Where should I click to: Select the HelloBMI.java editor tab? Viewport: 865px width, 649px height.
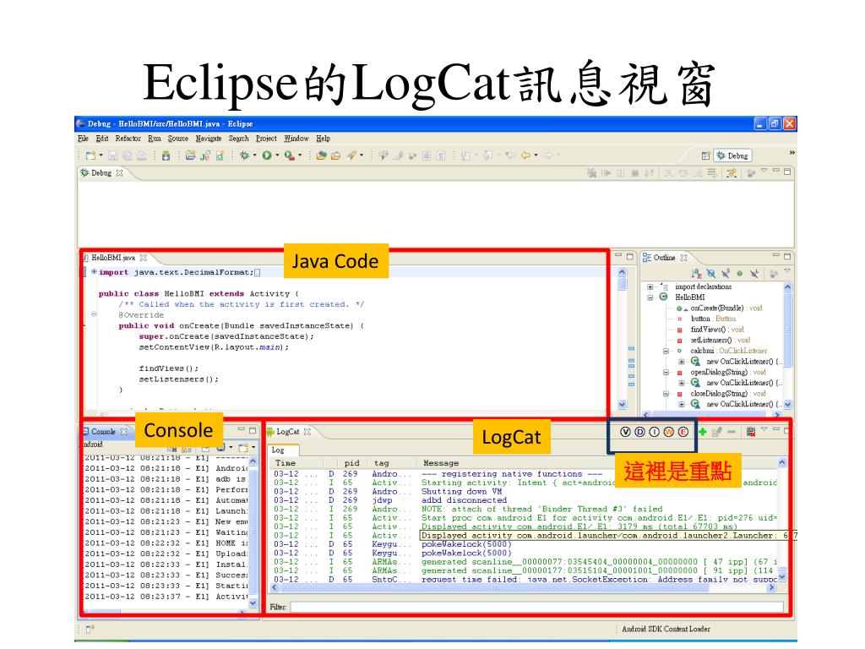tap(112, 258)
